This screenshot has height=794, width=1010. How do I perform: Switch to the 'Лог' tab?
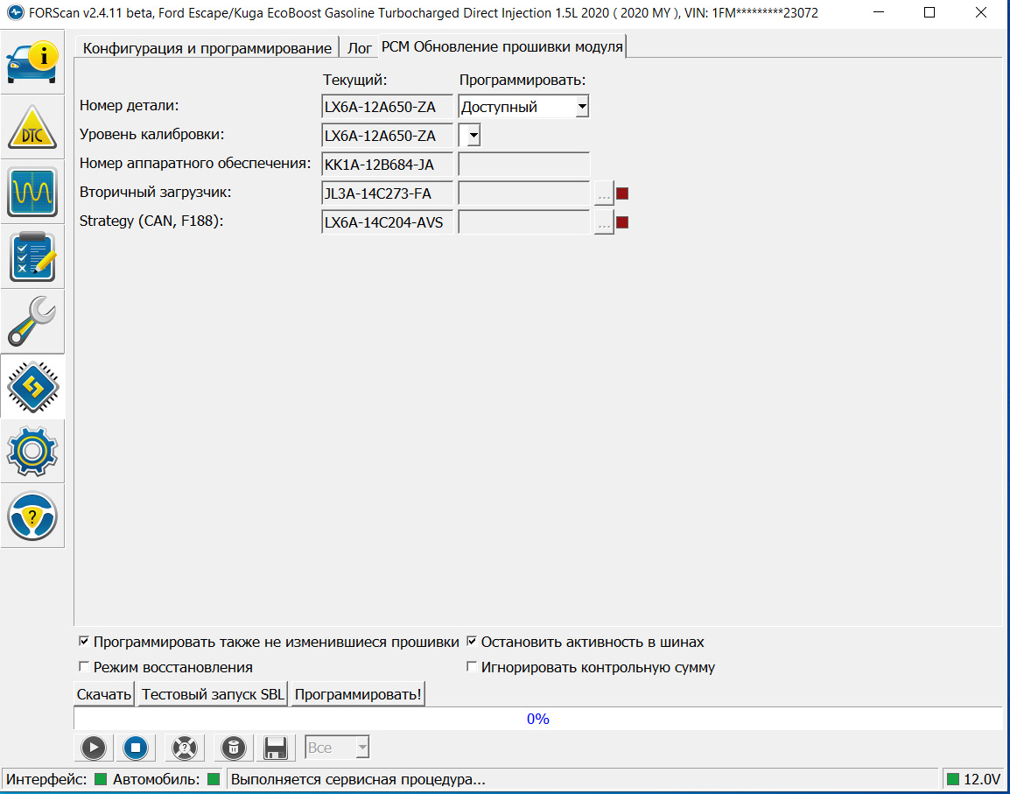coord(359,48)
